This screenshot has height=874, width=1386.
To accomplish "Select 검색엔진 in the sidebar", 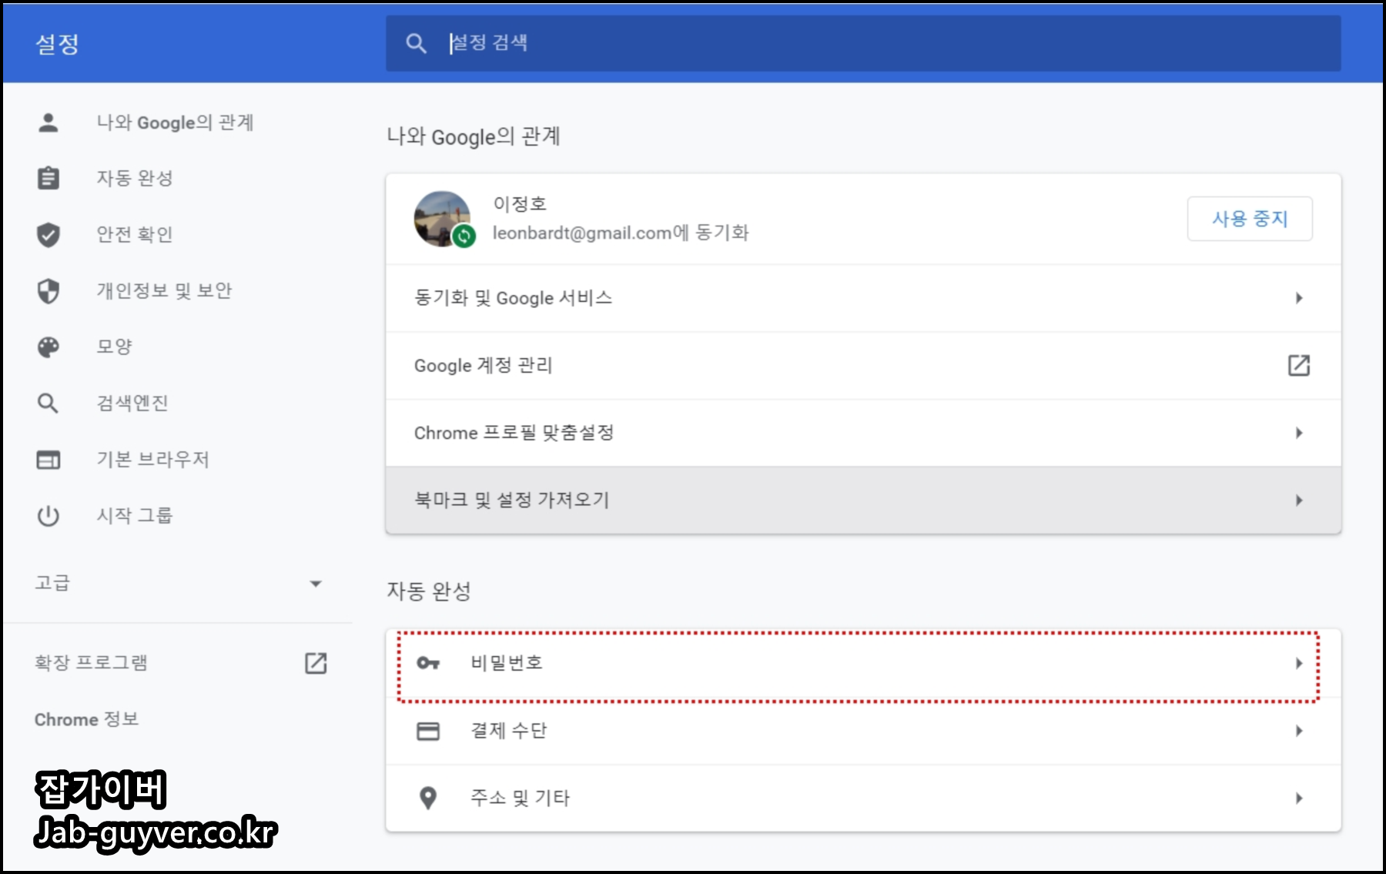I will (x=132, y=403).
